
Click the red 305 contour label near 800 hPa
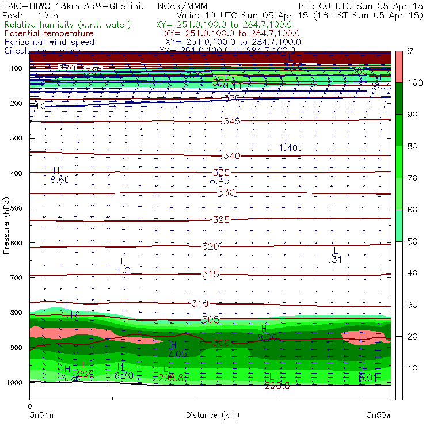pos(210,319)
